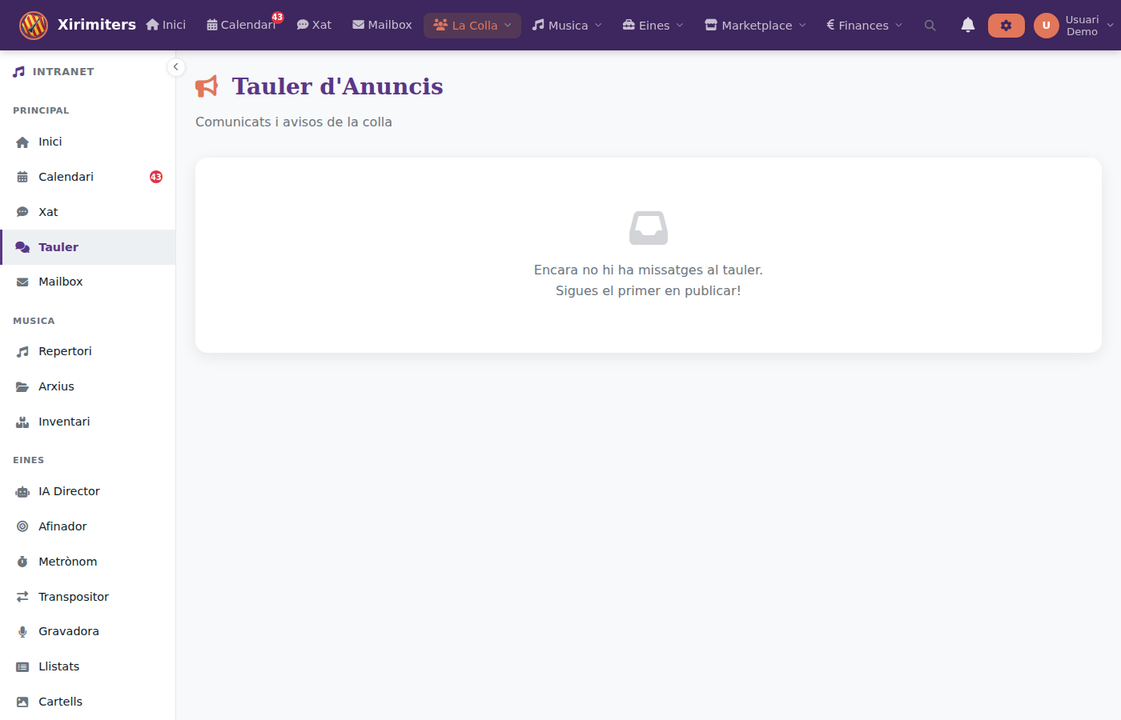Collapse the sidebar with the chevron toggle
Screen dimensions: 1121x720
tap(175, 67)
